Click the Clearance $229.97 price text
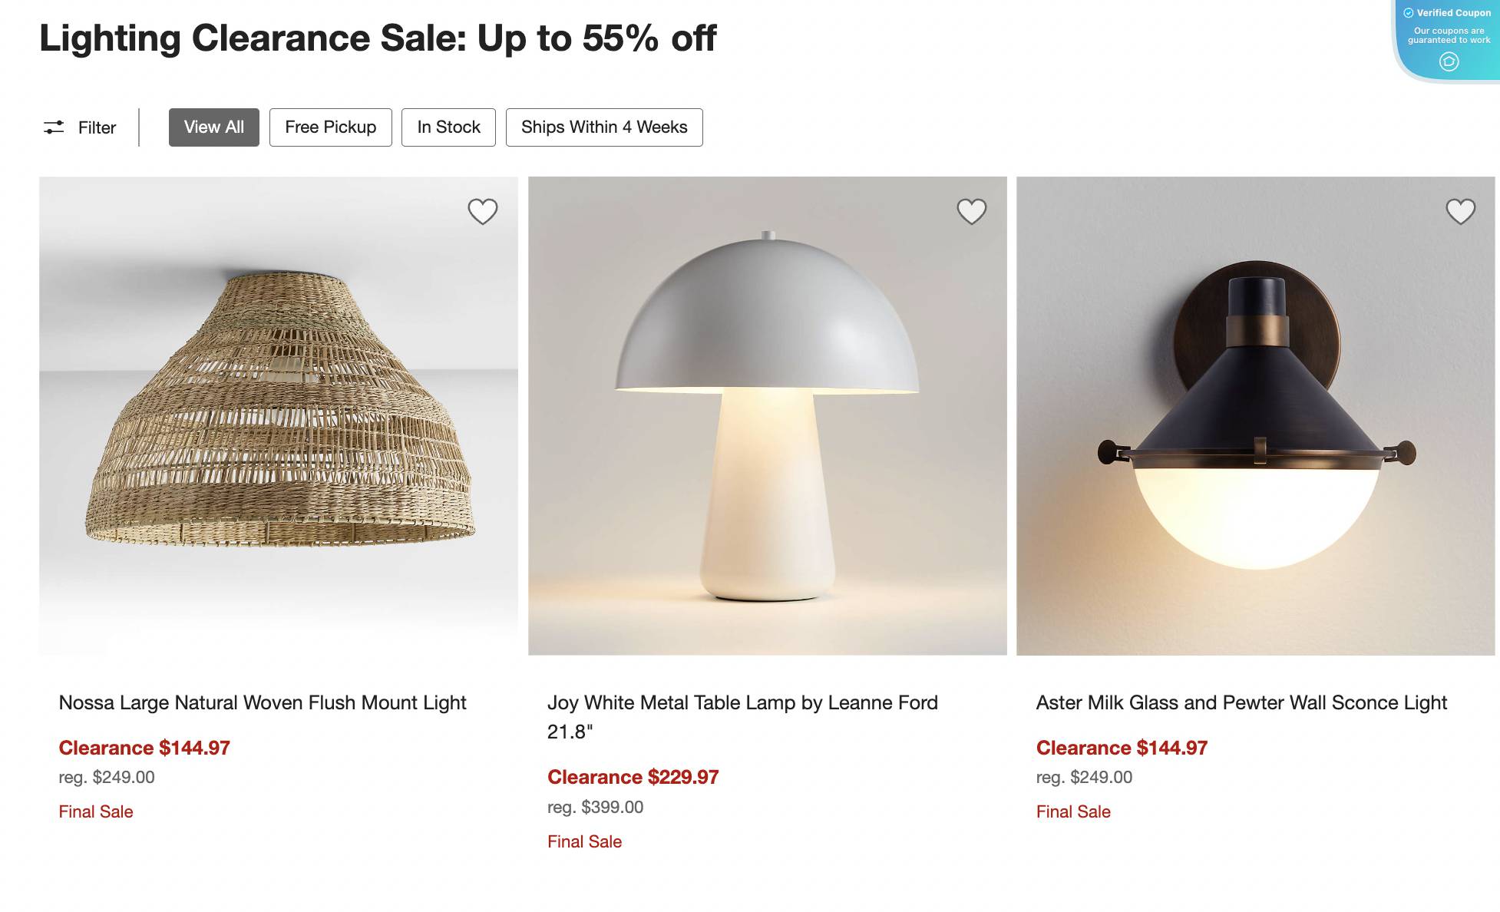Screen dimensions: 1500x912 point(633,777)
